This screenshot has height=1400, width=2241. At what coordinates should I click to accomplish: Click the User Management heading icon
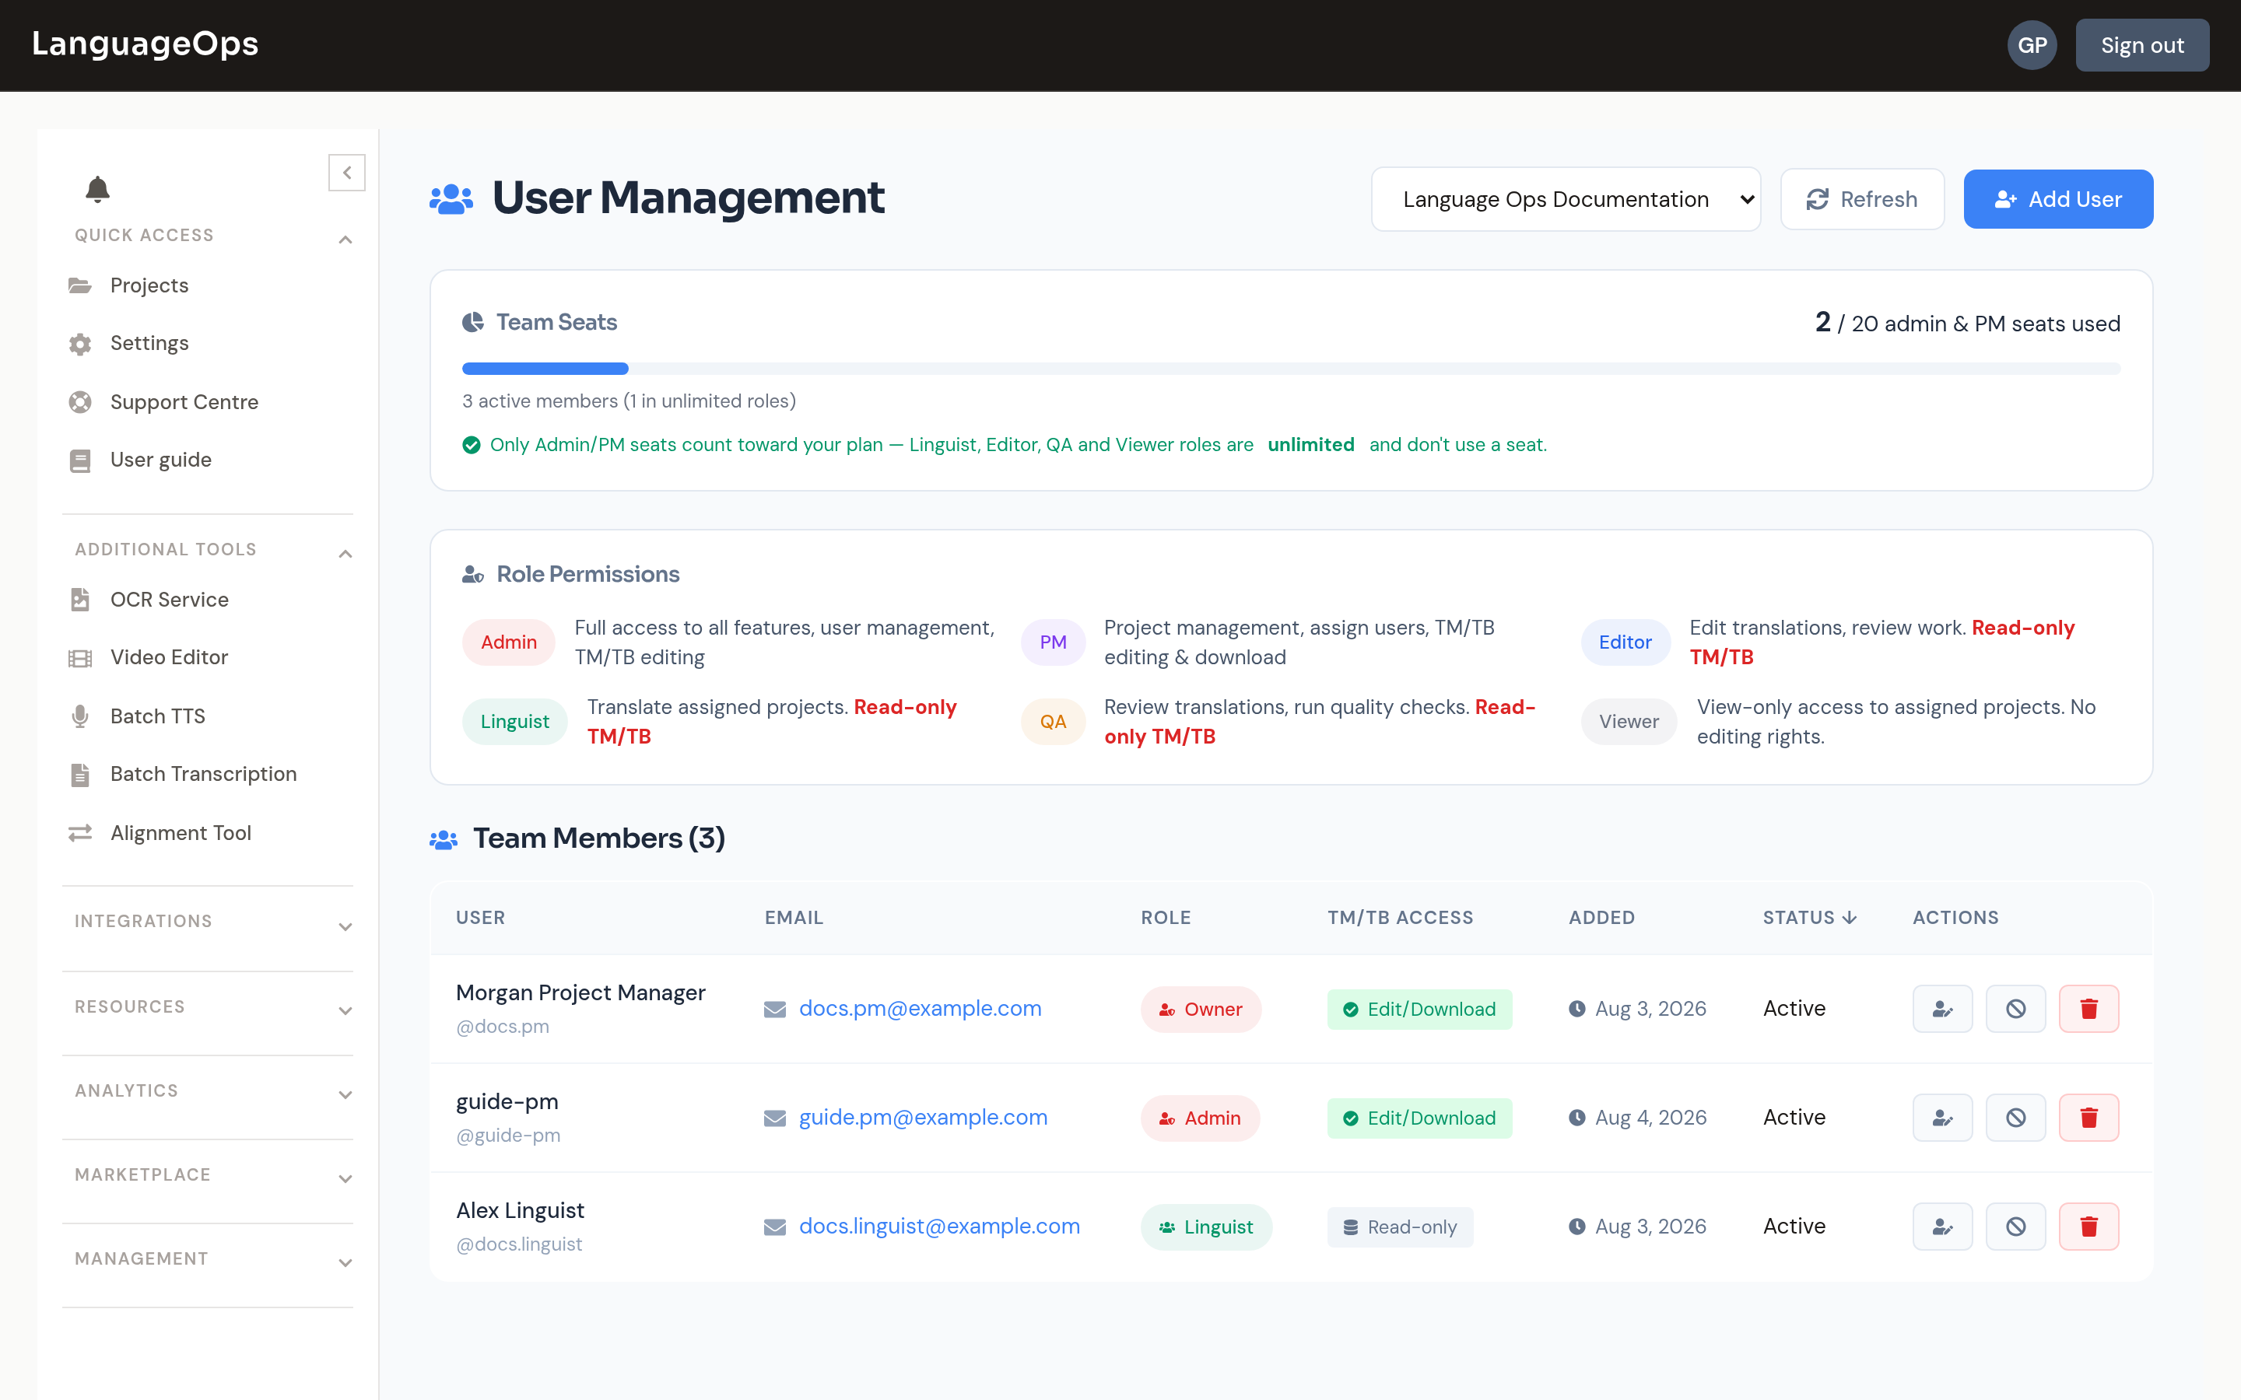pos(451,199)
